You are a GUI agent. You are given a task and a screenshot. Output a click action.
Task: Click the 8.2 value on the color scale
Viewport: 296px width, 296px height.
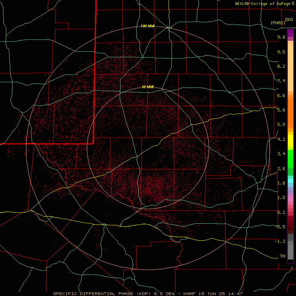(281, 66)
